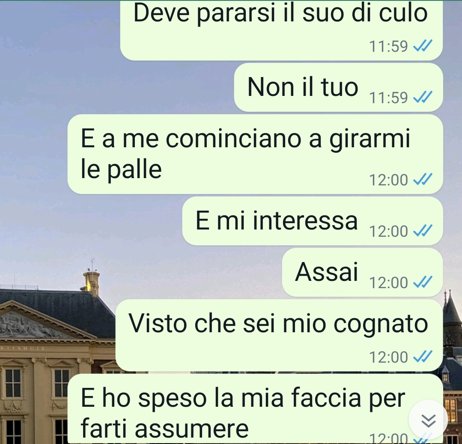Select message 'E mi interessa'
The image size is (462, 444).
313,221
